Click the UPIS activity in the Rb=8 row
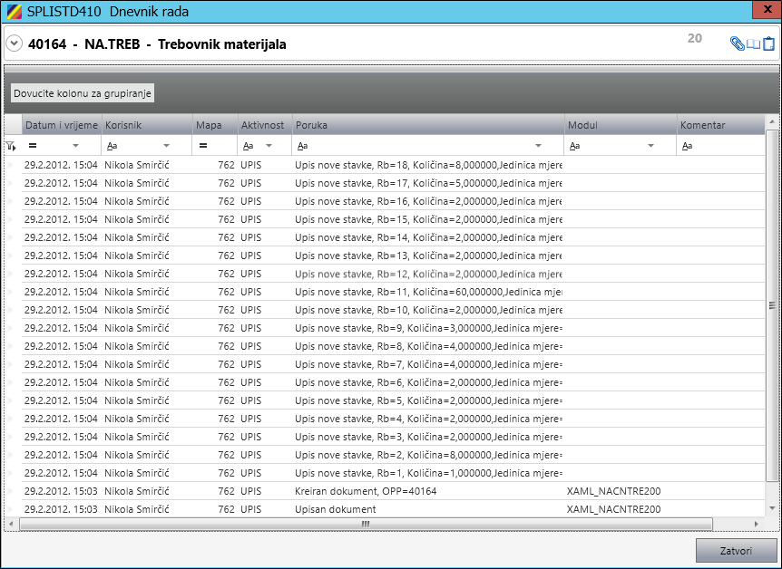782x569 pixels. tap(251, 346)
